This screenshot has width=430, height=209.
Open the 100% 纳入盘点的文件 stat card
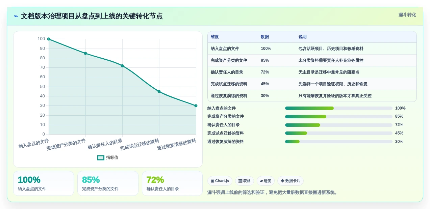pyautogui.click(x=44, y=183)
